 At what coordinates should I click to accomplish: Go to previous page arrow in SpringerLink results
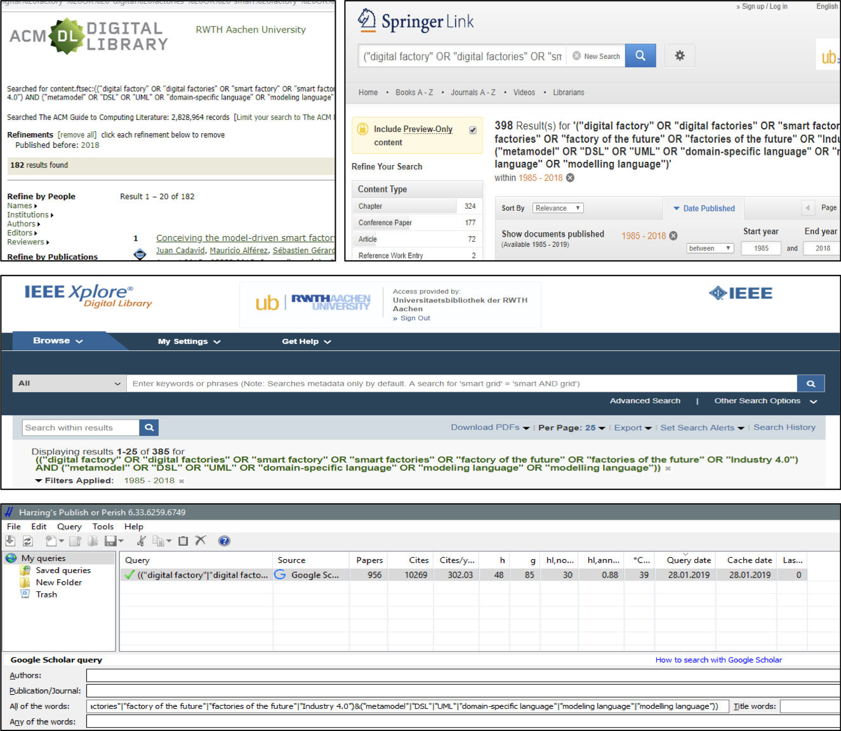[x=807, y=207]
